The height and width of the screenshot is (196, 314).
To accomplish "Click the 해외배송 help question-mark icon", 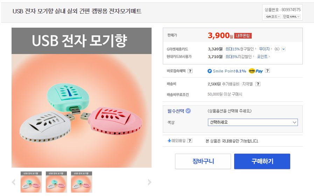I will (x=190, y=141).
